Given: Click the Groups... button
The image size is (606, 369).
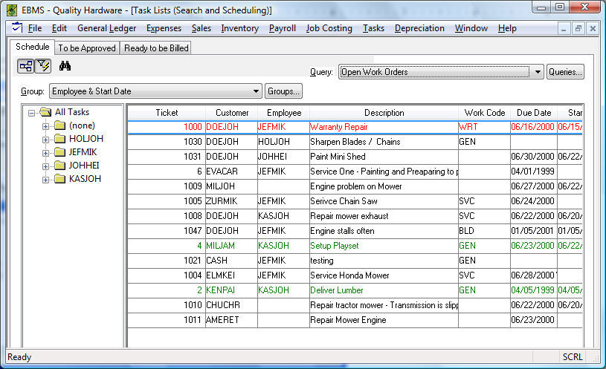Looking at the screenshot, I should (x=284, y=91).
